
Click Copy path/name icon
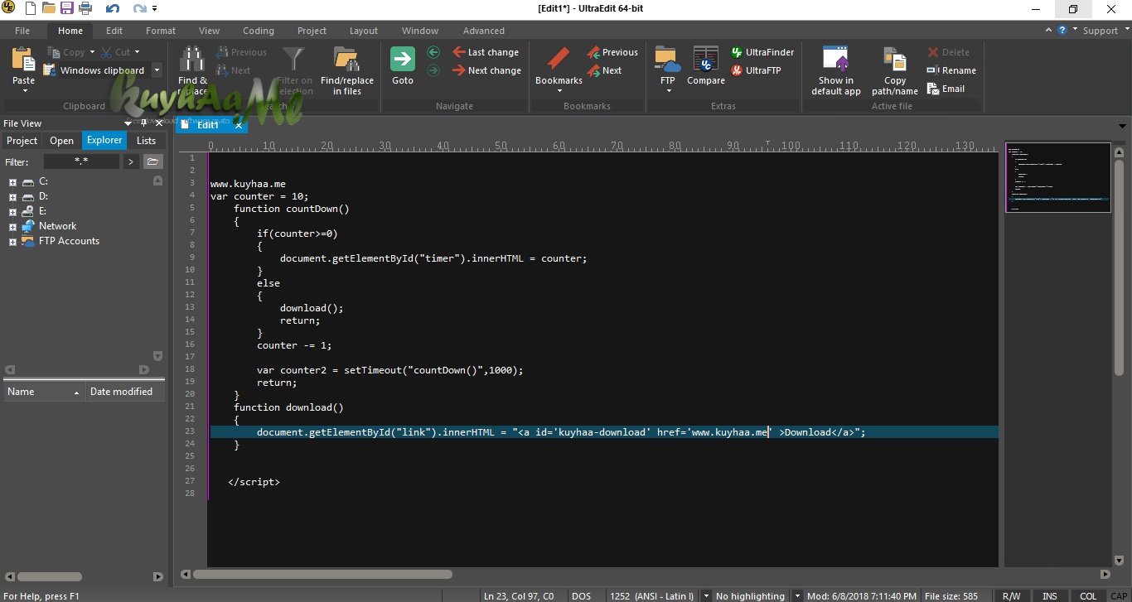coord(895,60)
